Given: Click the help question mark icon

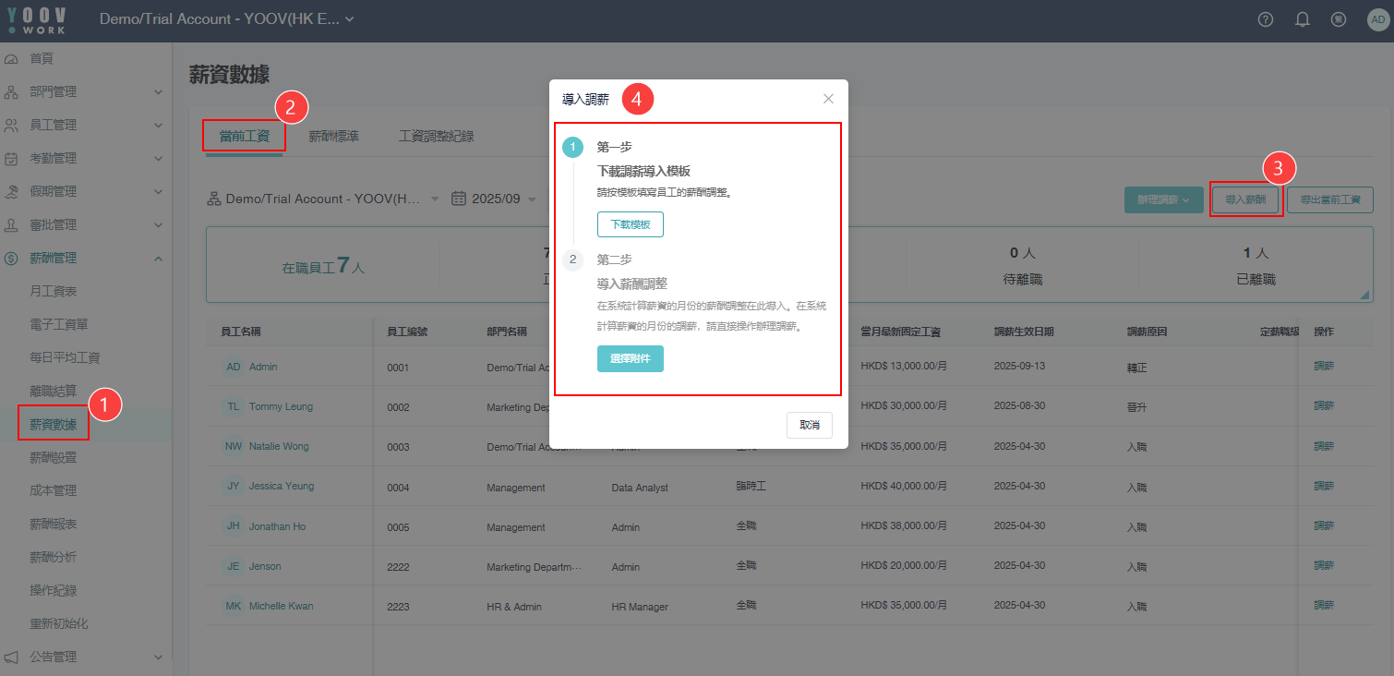Looking at the screenshot, I should [x=1266, y=19].
